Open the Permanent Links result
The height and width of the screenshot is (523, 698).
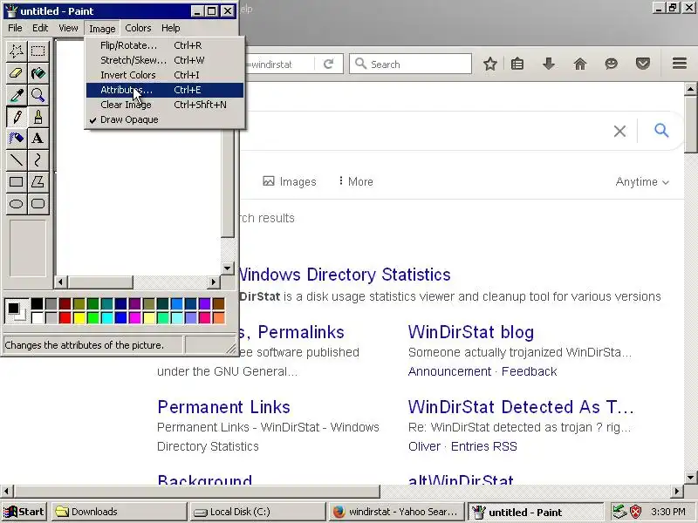(224, 407)
